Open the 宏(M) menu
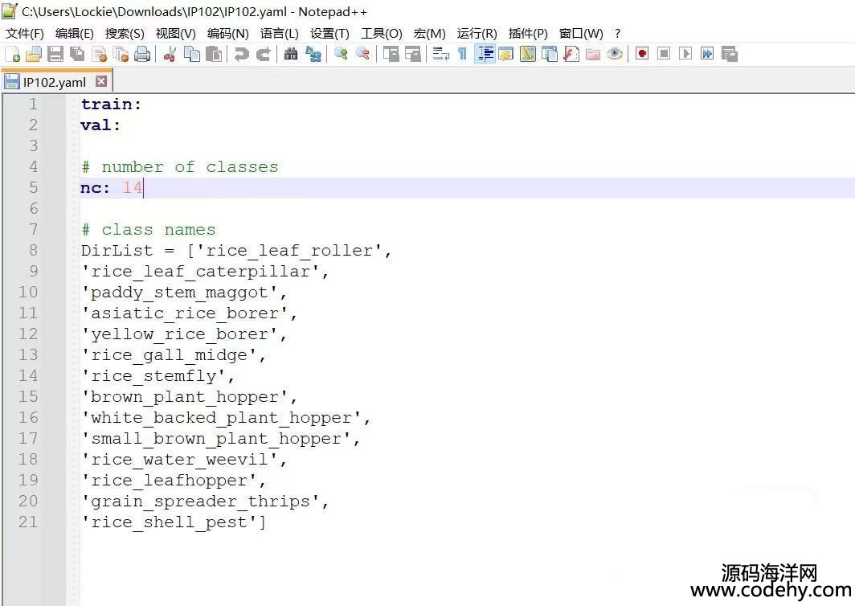 pyautogui.click(x=429, y=34)
